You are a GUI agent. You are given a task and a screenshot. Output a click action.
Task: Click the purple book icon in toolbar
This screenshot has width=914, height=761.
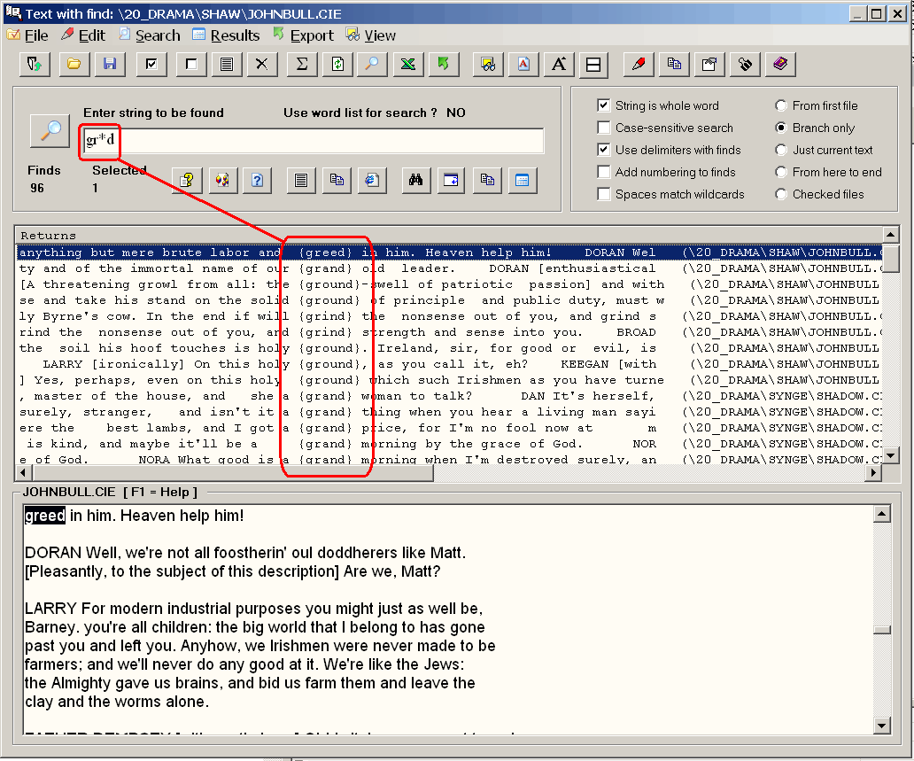click(x=780, y=64)
